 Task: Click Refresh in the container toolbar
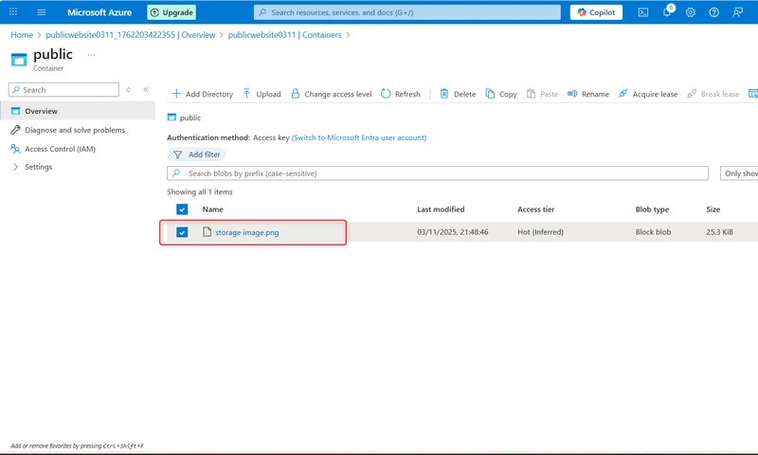401,94
